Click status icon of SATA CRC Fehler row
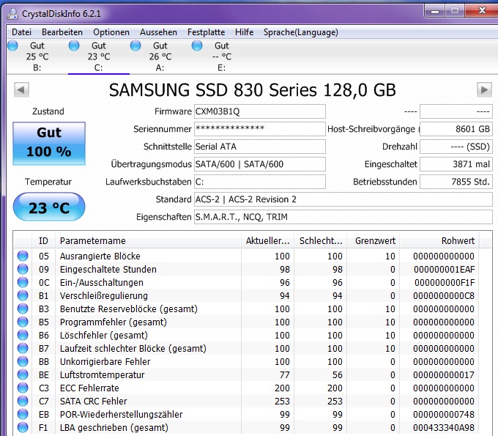Screen dimensions: 498x436 click(x=23, y=401)
